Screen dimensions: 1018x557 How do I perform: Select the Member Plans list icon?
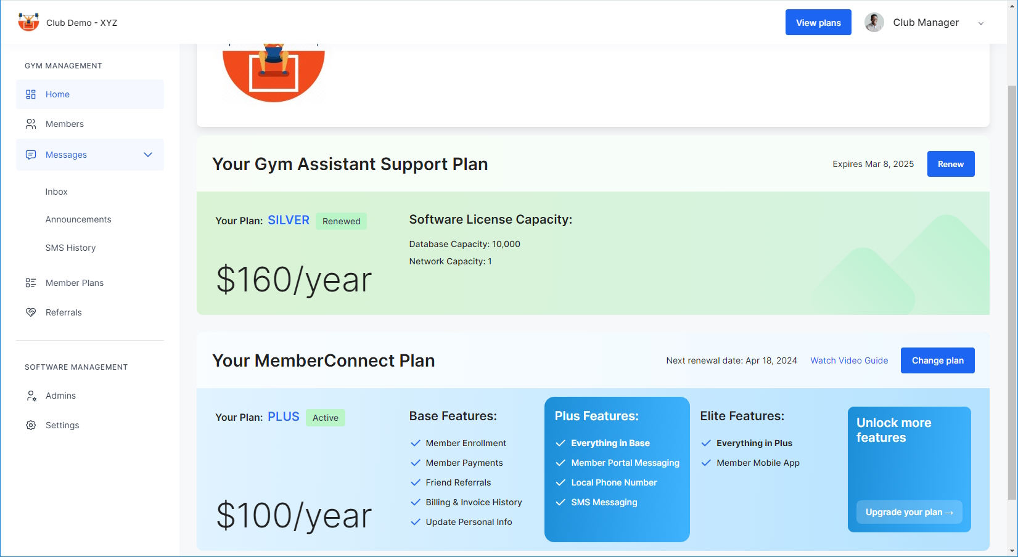pyautogui.click(x=30, y=282)
